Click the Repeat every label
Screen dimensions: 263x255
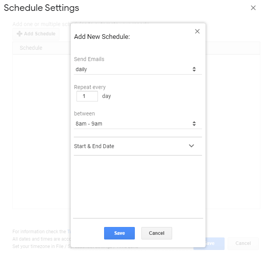click(90, 87)
